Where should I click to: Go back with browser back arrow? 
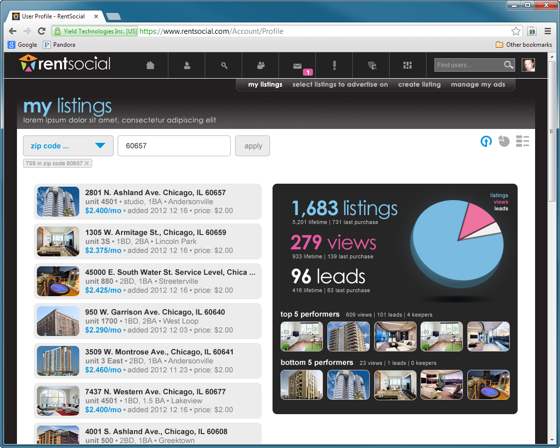[13, 31]
